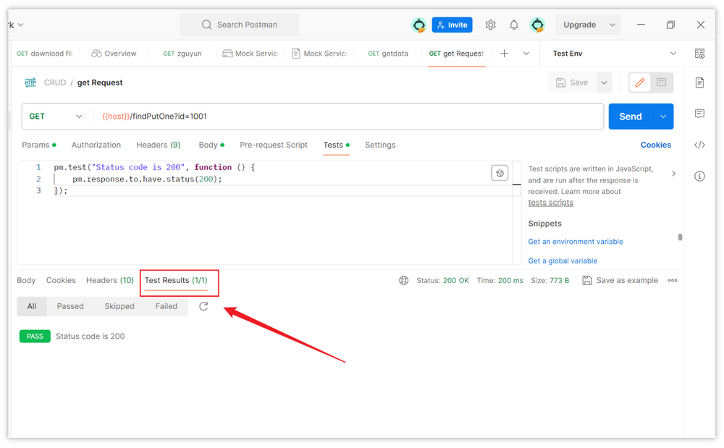The width and height of the screenshot is (724, 448).
Task: Switch to the Passed test results tab
Action: click(x=70, y=306)
